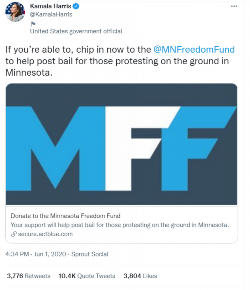Viewport: 250px width, 290px height.
Task: Click the Kamala Harris display name
Action: (x=50, y=6)
